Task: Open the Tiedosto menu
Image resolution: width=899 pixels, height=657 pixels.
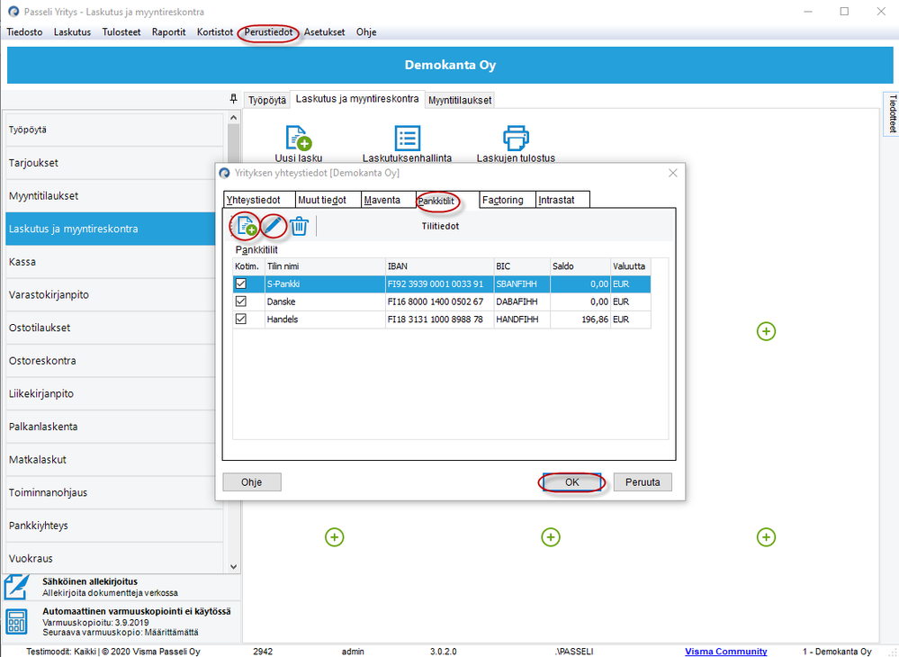Action: pyautogui.click(x=24, y=32)
